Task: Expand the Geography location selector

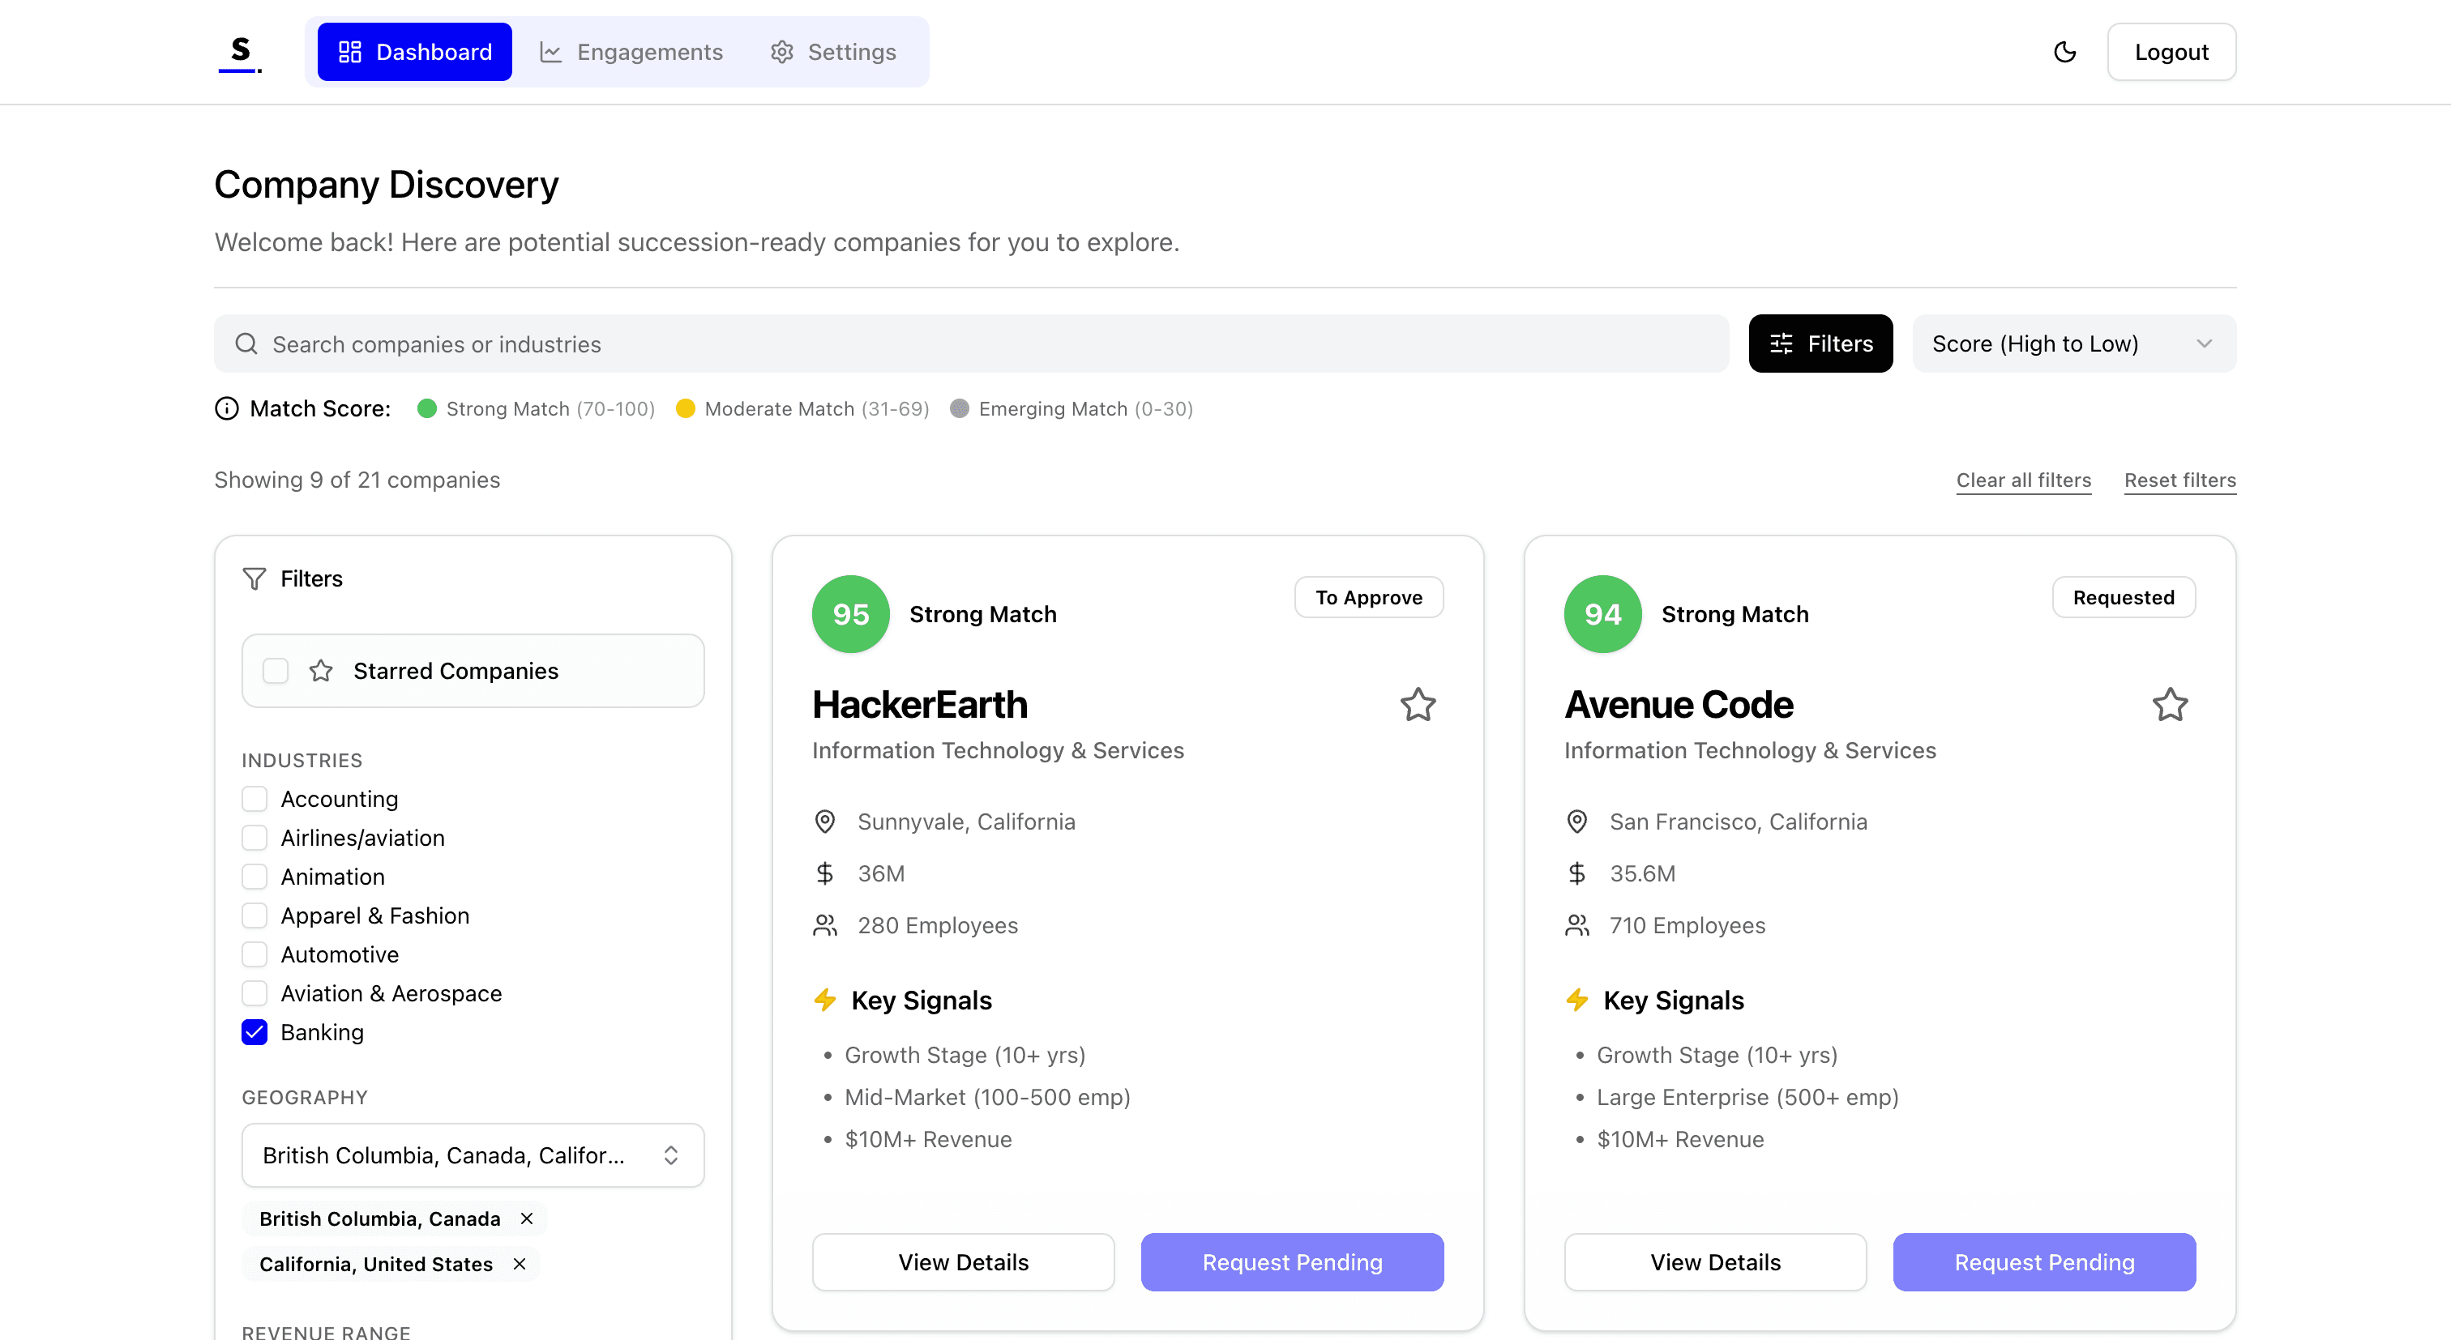Action: [x=473, y=1155]
